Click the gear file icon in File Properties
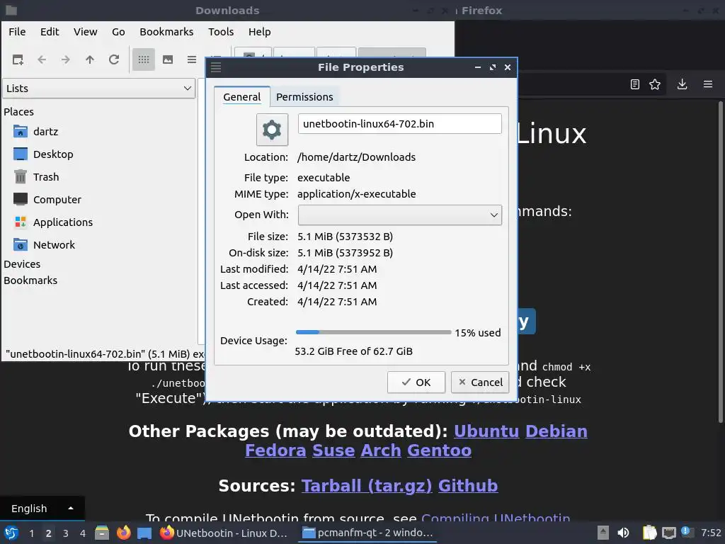The width and height of the screenshot is (725, 544). click(x=273, y=130)
